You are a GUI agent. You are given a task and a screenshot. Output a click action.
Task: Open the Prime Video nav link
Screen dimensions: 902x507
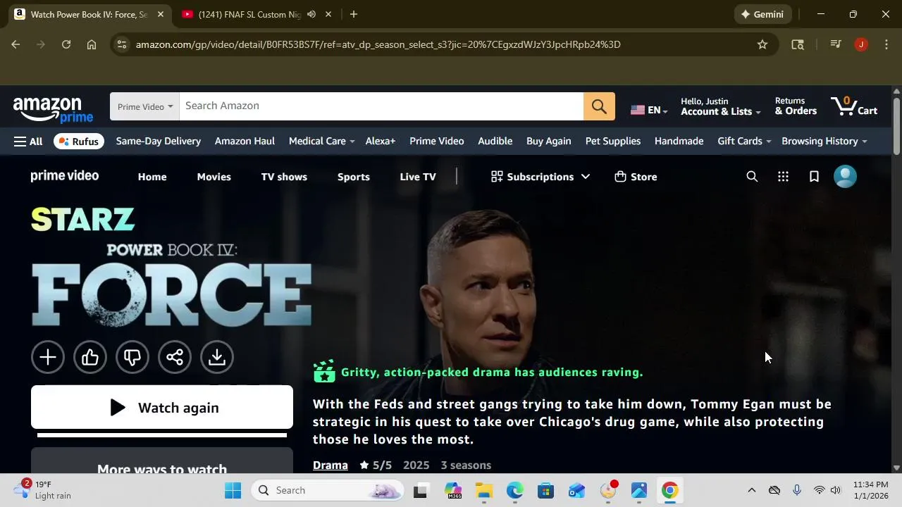click(437, 141)
